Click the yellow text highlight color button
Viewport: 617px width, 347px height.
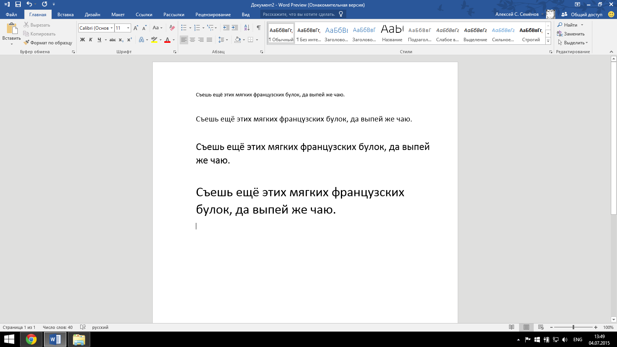pyautogui.click(x=154, y=40)
